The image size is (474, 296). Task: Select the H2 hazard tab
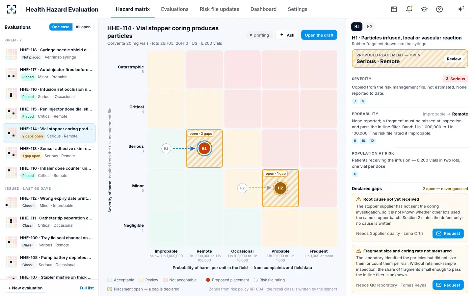370,27
